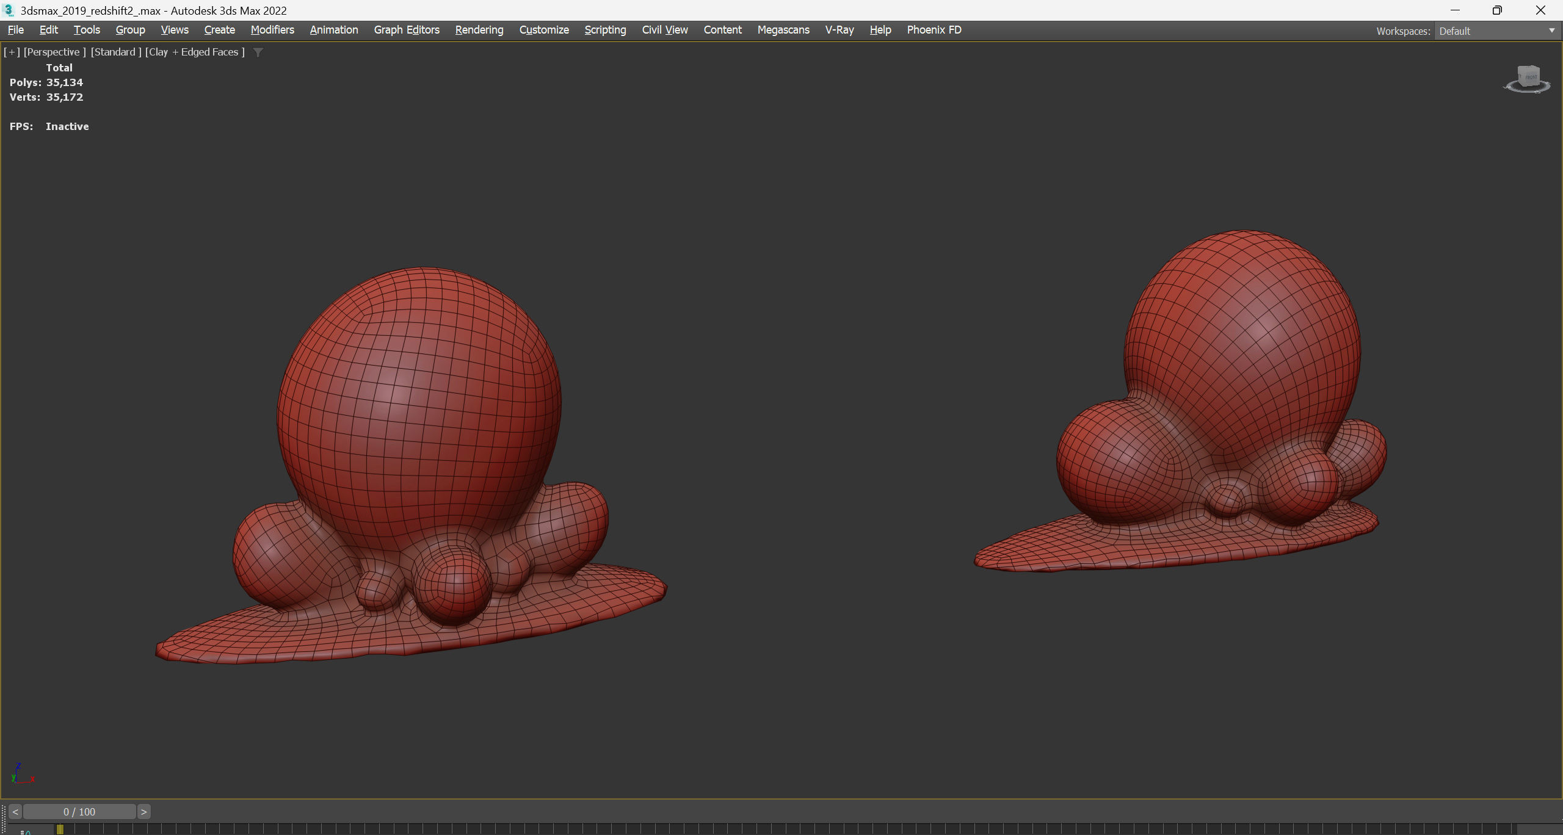Screen dimensions: 1563x835
Task: Open the Clay + Edged Faces menu
Action: click(x=195, y=52)
